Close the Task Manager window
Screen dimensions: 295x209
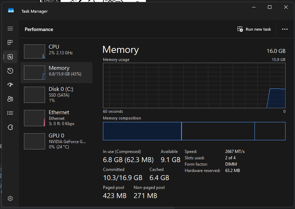[286, 7]
